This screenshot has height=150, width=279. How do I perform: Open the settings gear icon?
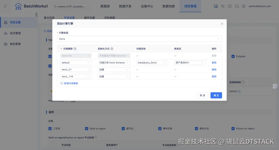click(x=244, y=6)
